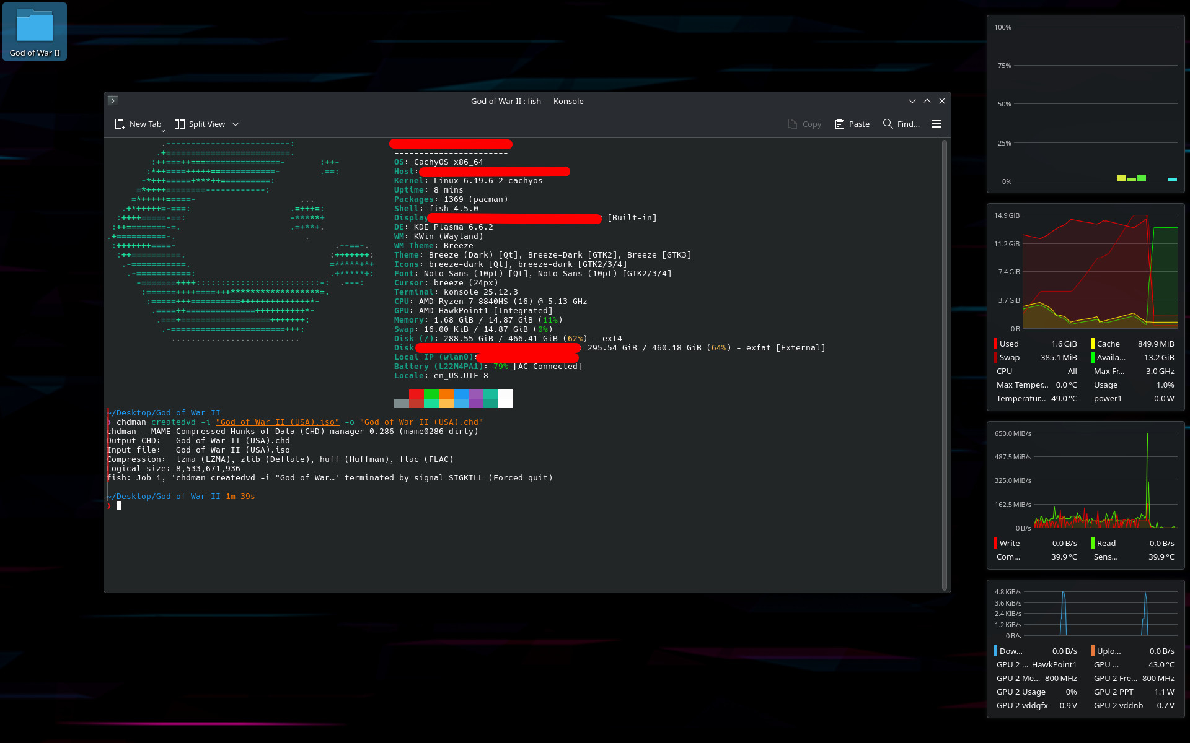This screenshot has width=1190, height=743.
Task: Click the New Tab icon in Konsole
Action: (x=120, y=124)
